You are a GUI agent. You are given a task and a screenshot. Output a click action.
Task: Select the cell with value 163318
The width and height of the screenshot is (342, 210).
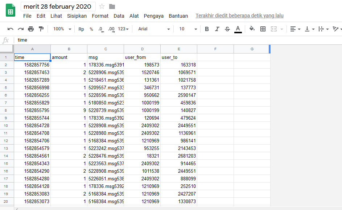click(x=179, y=65)
